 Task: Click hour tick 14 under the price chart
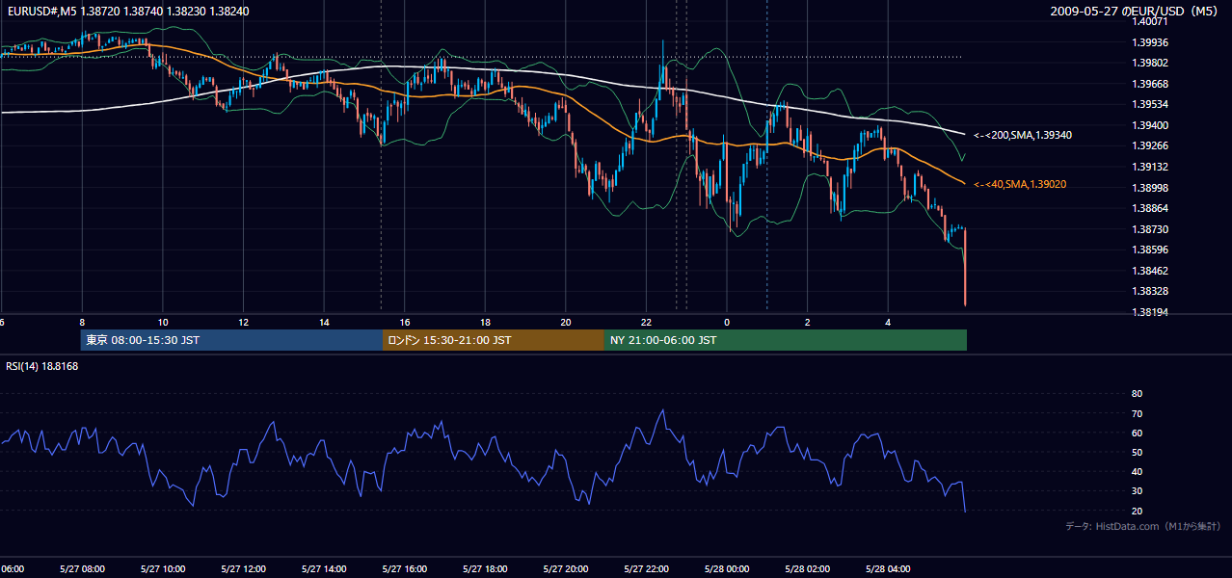tap(324, 323)
